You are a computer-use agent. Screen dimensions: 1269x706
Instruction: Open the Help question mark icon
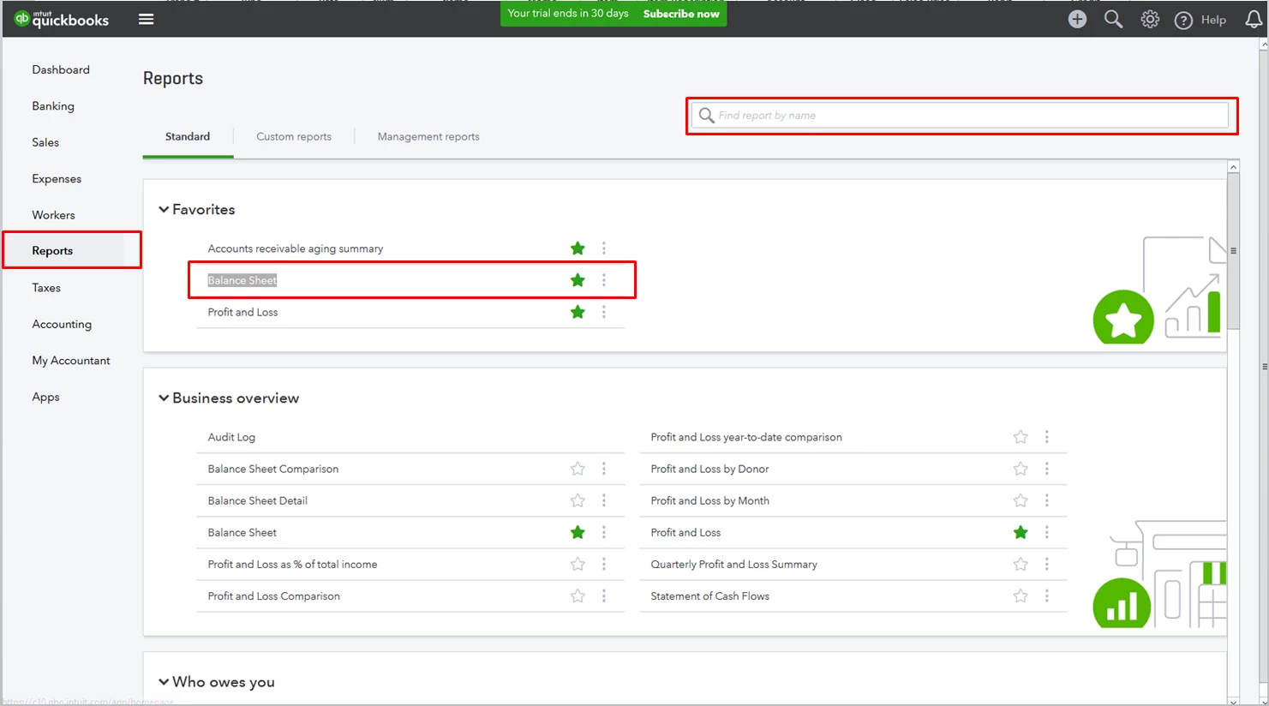tap(1183, 20)
